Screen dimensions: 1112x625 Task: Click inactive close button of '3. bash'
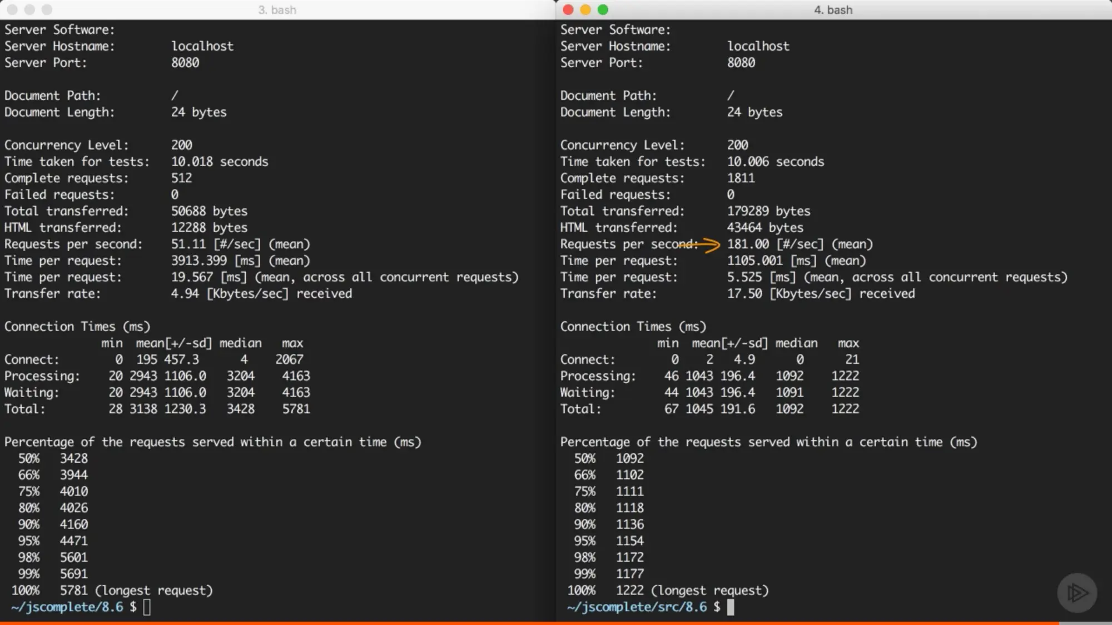[12, 9]
